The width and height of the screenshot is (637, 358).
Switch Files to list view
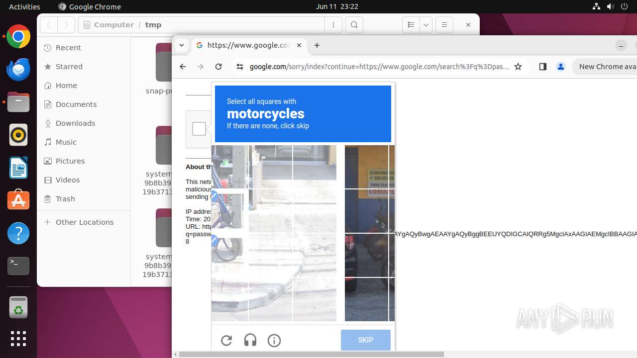pyautogui.click(x=411, y=25)
